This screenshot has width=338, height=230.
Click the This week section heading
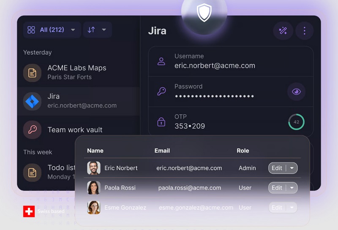point(38,152)
